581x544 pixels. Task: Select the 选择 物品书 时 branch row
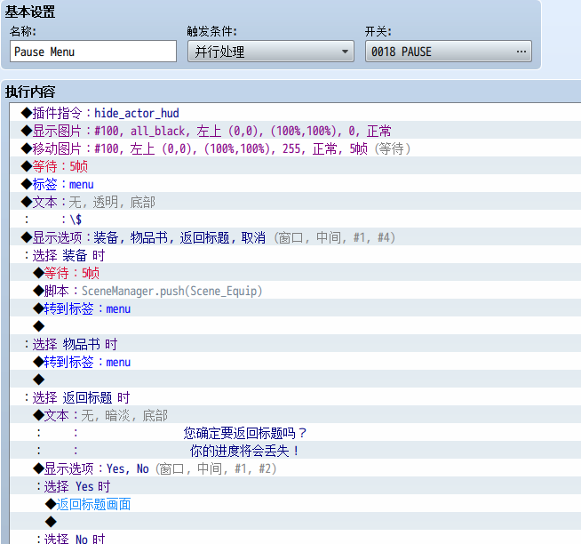pos(296,344)
